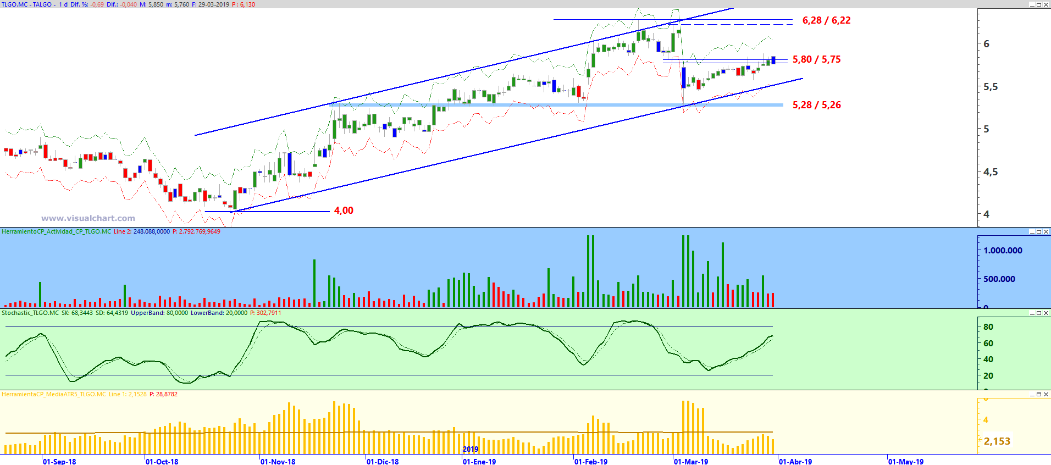This screenshot has height=465, width=1051.
Task: Click the horizontal line beside the 4,00 label
Action: coord(267,212)
